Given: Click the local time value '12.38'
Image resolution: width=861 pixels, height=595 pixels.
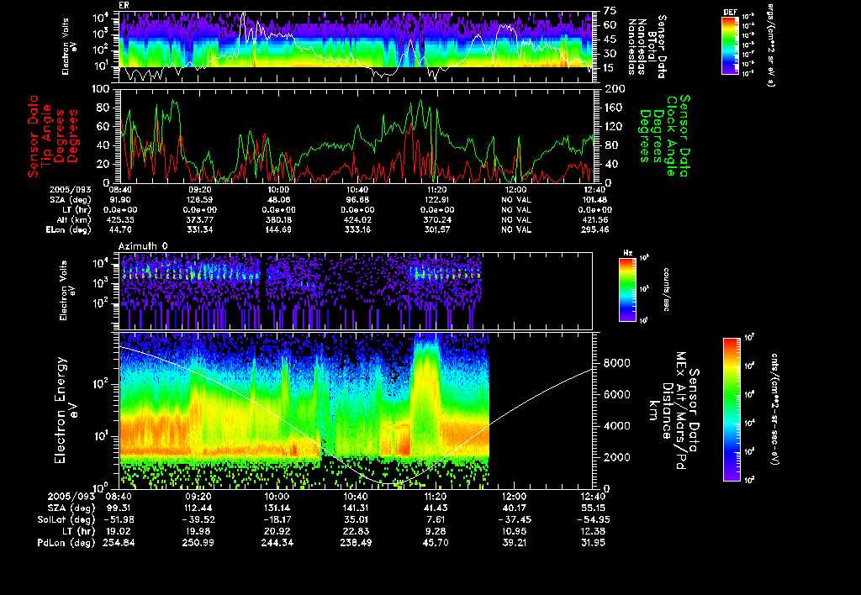Looking at the screenshot, I should point(593,531).
